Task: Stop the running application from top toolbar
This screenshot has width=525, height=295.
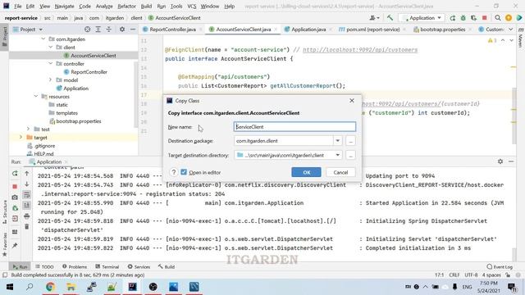Action: tap(484, 18)
